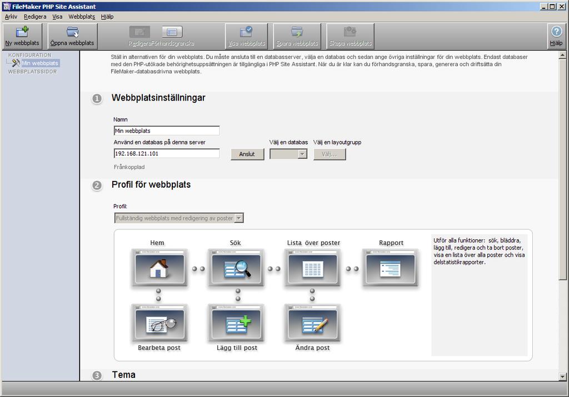This screenshot has height=397, width=569.
Task: Click the vertical scrollbar thumb
Action: 562,169
